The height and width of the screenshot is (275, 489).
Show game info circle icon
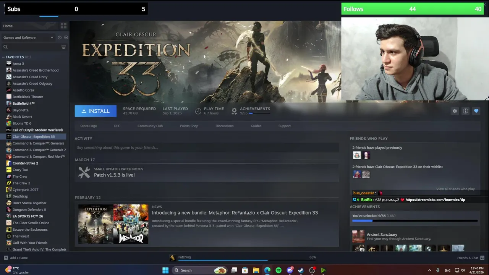point(465,111)
